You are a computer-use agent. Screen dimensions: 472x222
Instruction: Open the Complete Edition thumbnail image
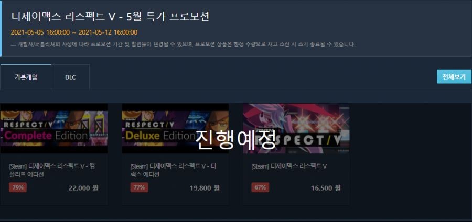[54, 129]
